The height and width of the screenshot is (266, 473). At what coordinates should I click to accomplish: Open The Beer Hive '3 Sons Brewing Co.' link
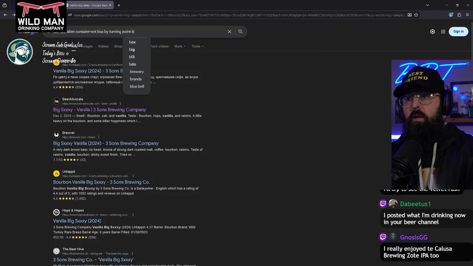click(x=93, y=260)
